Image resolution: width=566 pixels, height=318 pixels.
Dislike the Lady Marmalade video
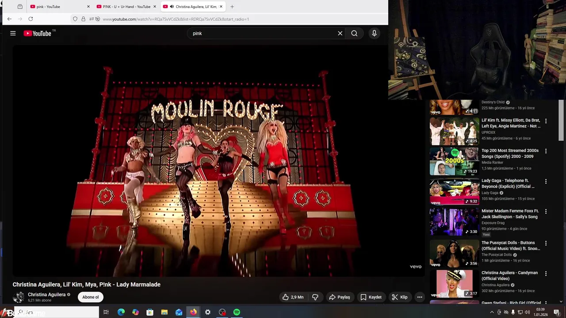[315, 297]
